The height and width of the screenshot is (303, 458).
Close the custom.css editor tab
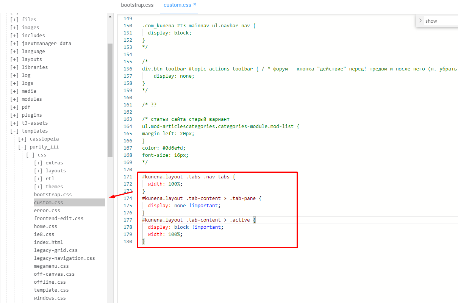pyautogui.click(x=195, y=4)
